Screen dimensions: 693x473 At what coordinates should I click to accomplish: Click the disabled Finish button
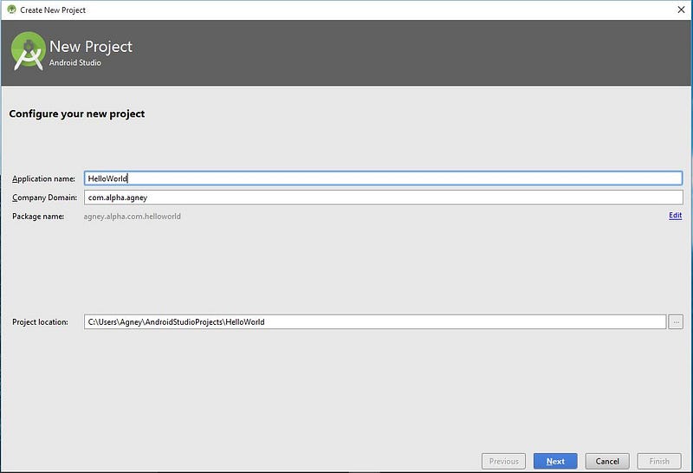659,461
